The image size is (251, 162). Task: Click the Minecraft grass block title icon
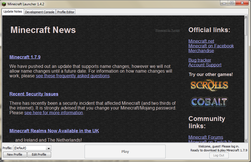4,4
